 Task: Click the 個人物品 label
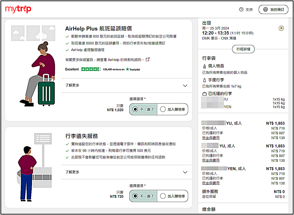(216, 66)
